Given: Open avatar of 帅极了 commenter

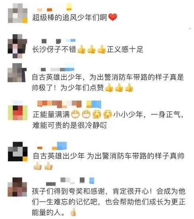Looking at the screenshot, I should pos(17,73).
